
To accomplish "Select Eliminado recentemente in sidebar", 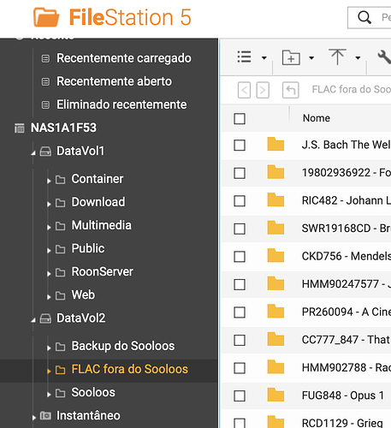I will 121,104.
